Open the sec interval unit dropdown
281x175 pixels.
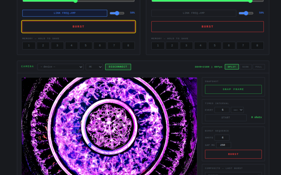point(237,110)
